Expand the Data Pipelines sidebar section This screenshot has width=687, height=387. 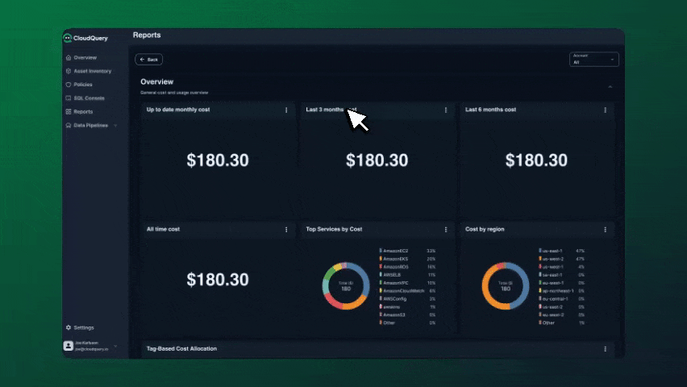tap(115, 126)
